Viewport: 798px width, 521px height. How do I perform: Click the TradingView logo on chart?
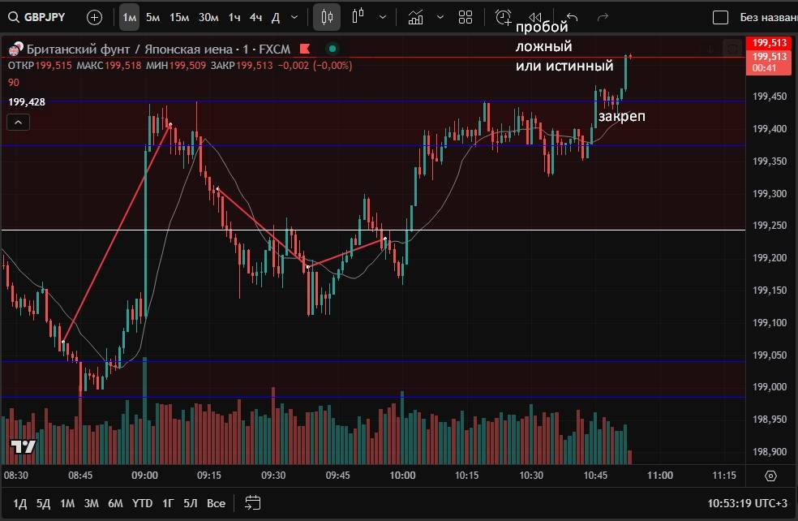[x=22, y=446]
